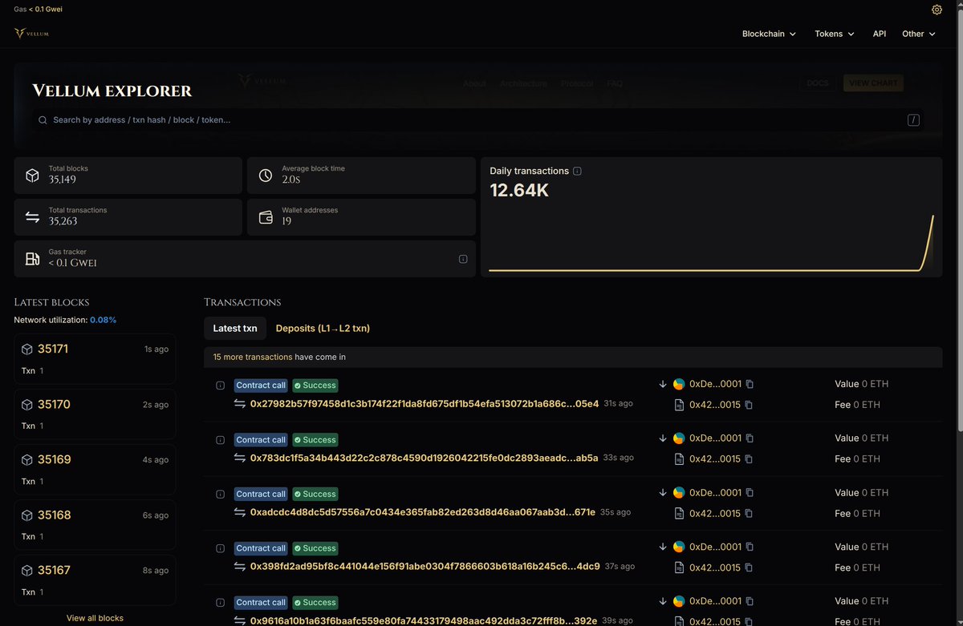The width and height of the screenshot is (963, 626).
Task: Open the settings gear icon
Action: [x=937, y=10]
